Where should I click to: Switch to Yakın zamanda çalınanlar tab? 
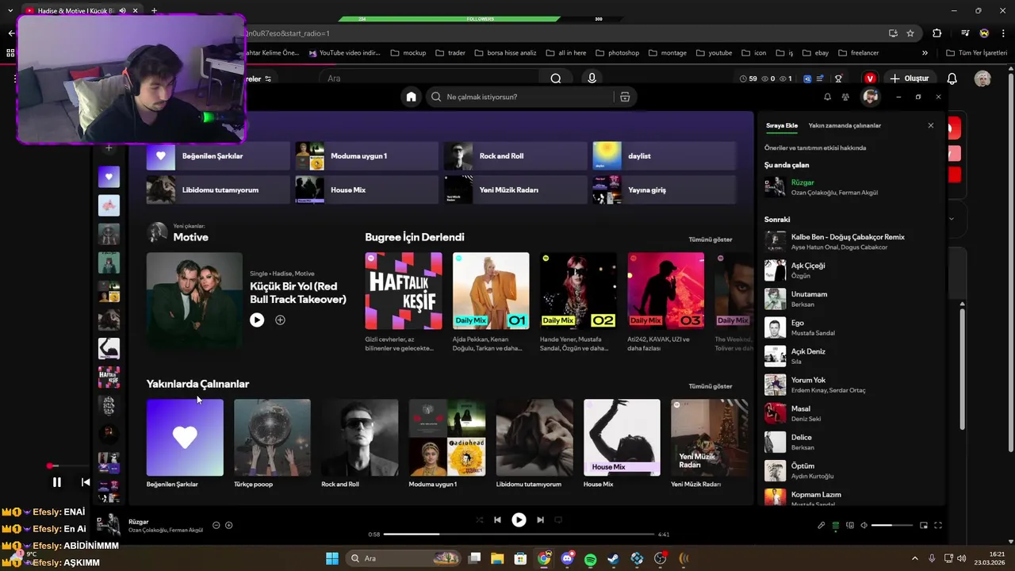(x=845, y=125)
